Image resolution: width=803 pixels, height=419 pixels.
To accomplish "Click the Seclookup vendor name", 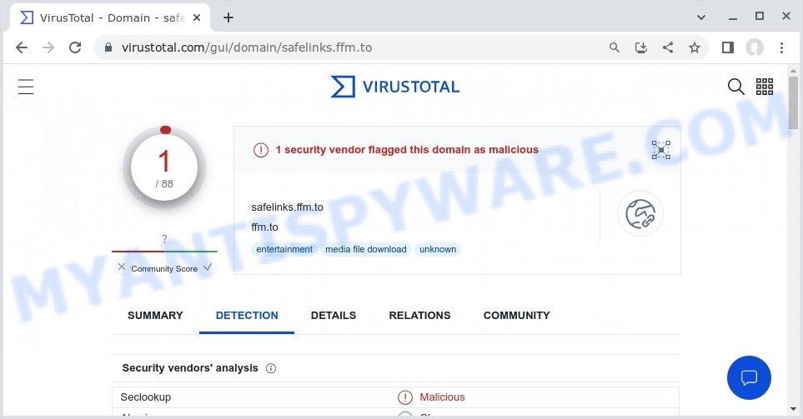I will pyautogui.click(x=145, y=397).
